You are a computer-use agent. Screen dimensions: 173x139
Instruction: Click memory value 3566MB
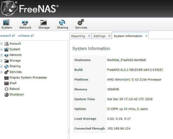point(113,90)
